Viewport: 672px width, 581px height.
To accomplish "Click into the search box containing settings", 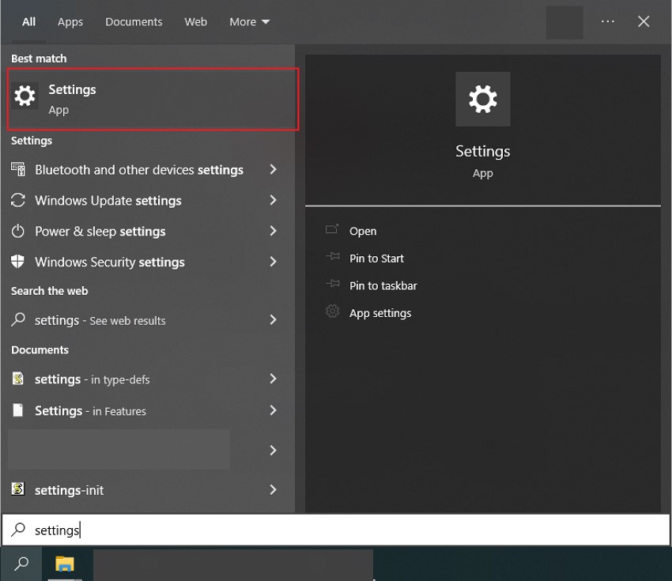I will (336, 530).
